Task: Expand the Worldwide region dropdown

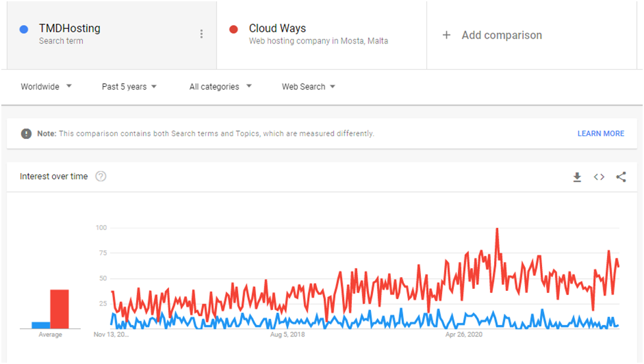Action: tap(47, 87)
